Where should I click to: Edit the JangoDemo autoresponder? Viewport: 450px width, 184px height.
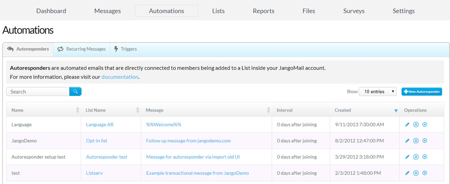coord(407,141)
